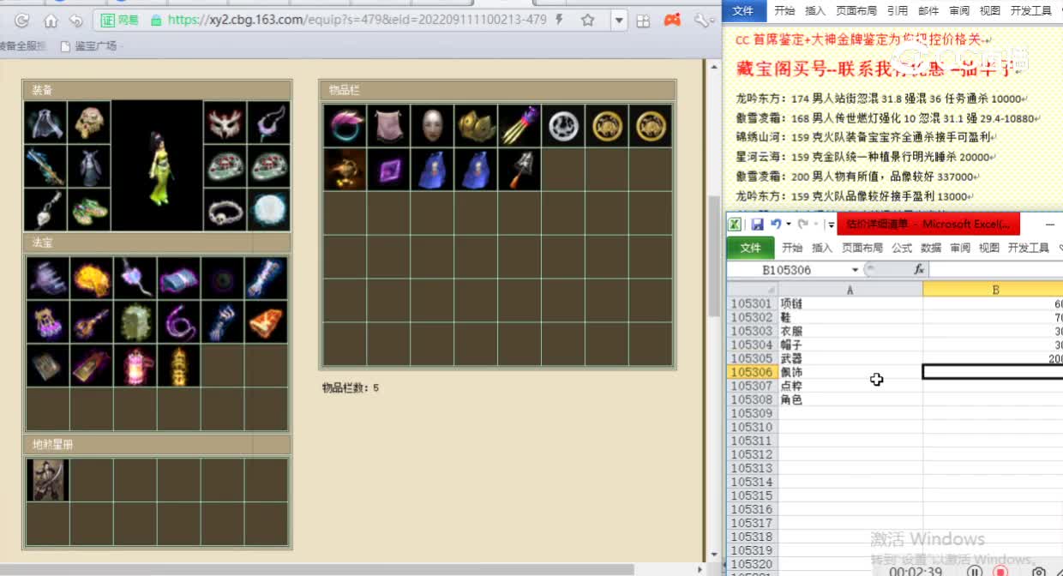
Task: Select the cell containing 佩饰
Action: tap(850, 372)
